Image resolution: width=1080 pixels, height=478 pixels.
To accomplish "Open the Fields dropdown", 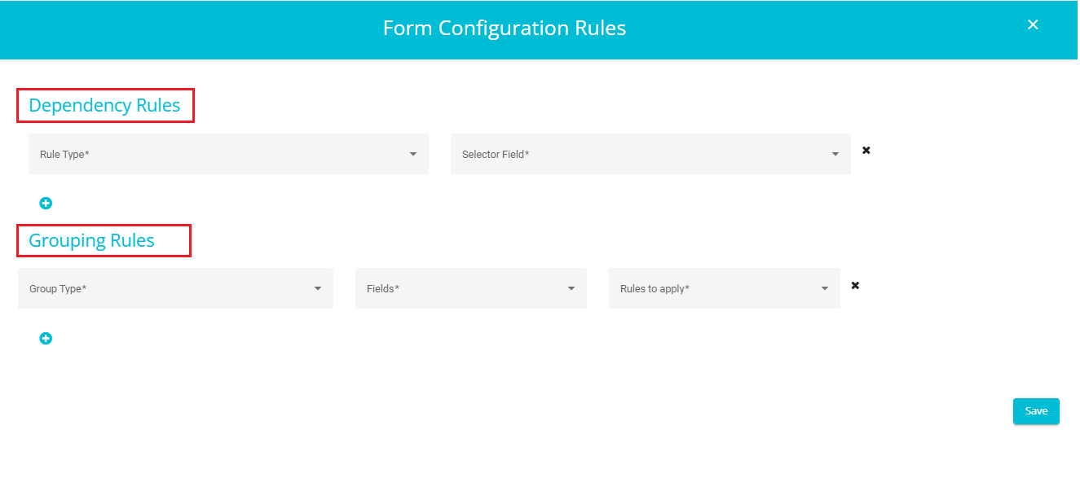I will click(x=471, y=288).
